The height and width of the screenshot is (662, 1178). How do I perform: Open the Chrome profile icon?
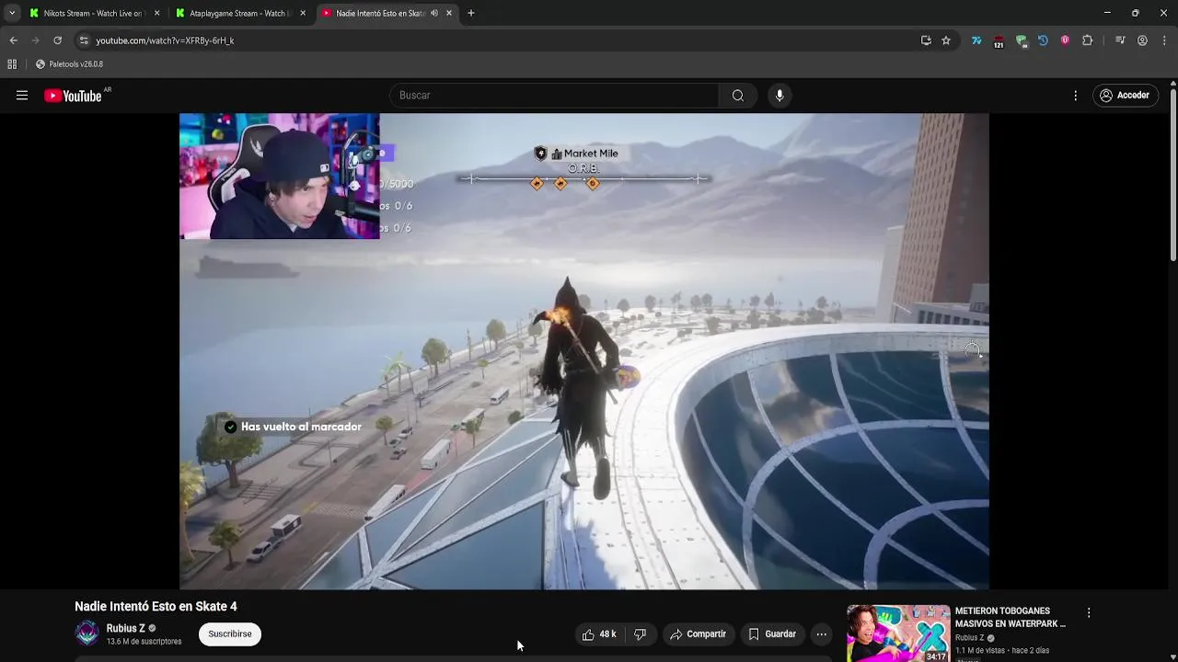coord(1142,40)
